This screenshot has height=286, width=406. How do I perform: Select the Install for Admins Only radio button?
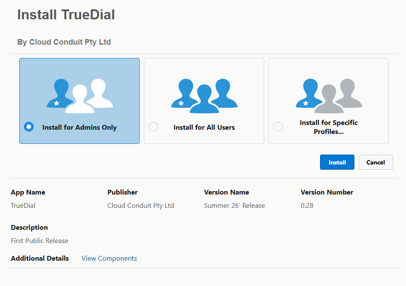(x=29, y=127)
